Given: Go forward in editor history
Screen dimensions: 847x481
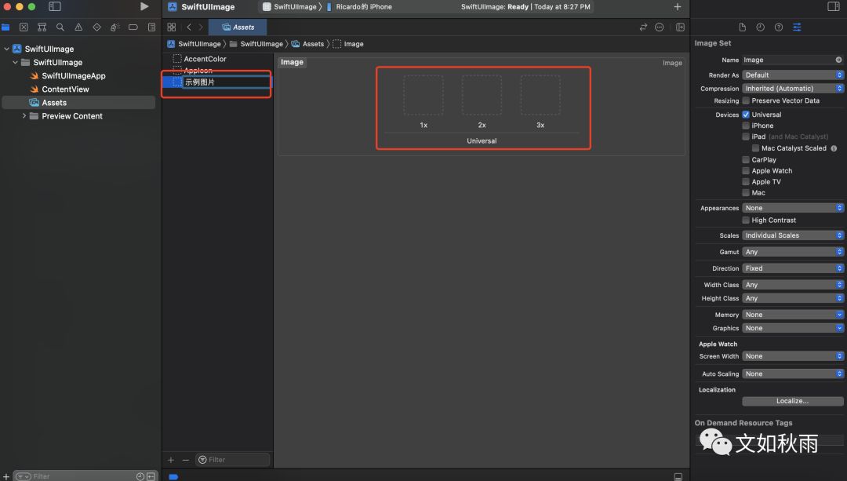Looking at the screenshot, I should tap(201, 27).
